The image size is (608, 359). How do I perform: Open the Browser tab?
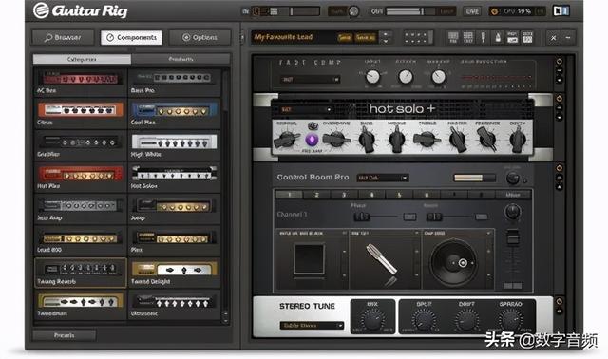tap(63, 38)
